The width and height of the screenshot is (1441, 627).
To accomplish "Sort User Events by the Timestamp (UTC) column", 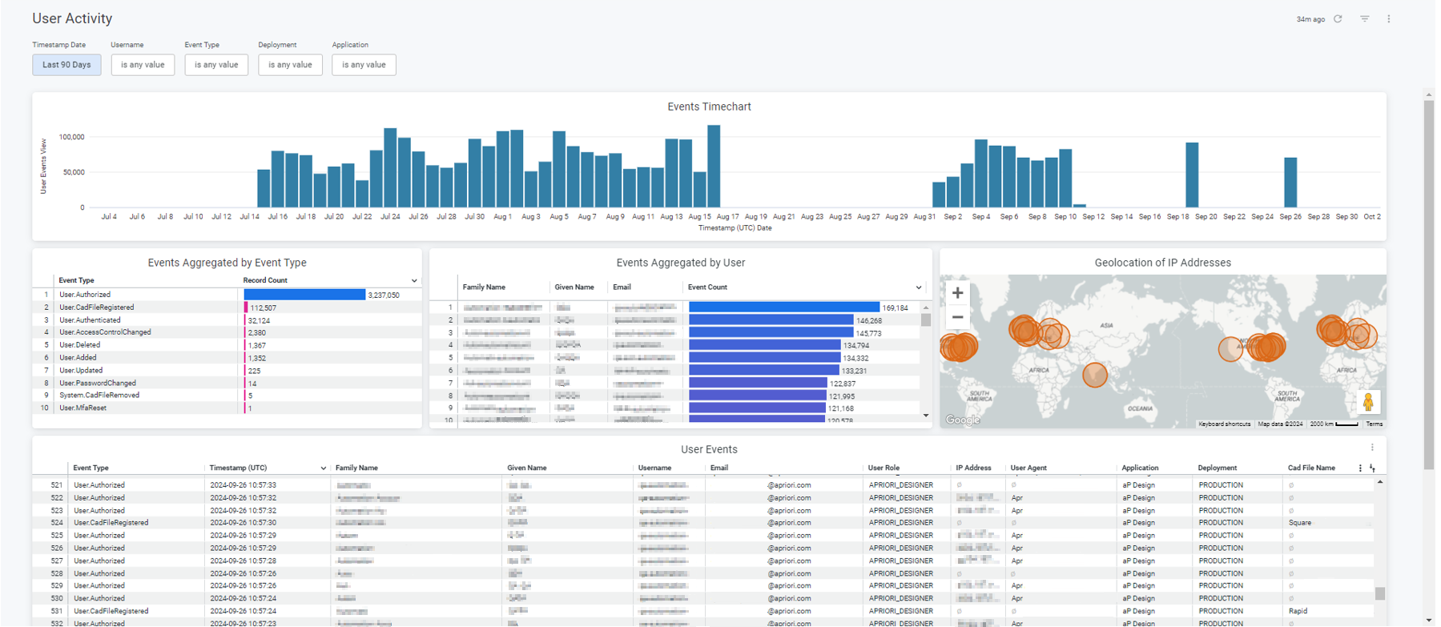I will pos(238,468).
